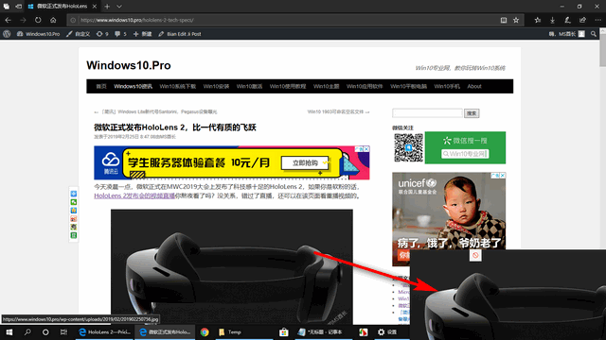Open the Edge Settings and more menu
This screenshot has height=340, width=606.
click(597, 20)
